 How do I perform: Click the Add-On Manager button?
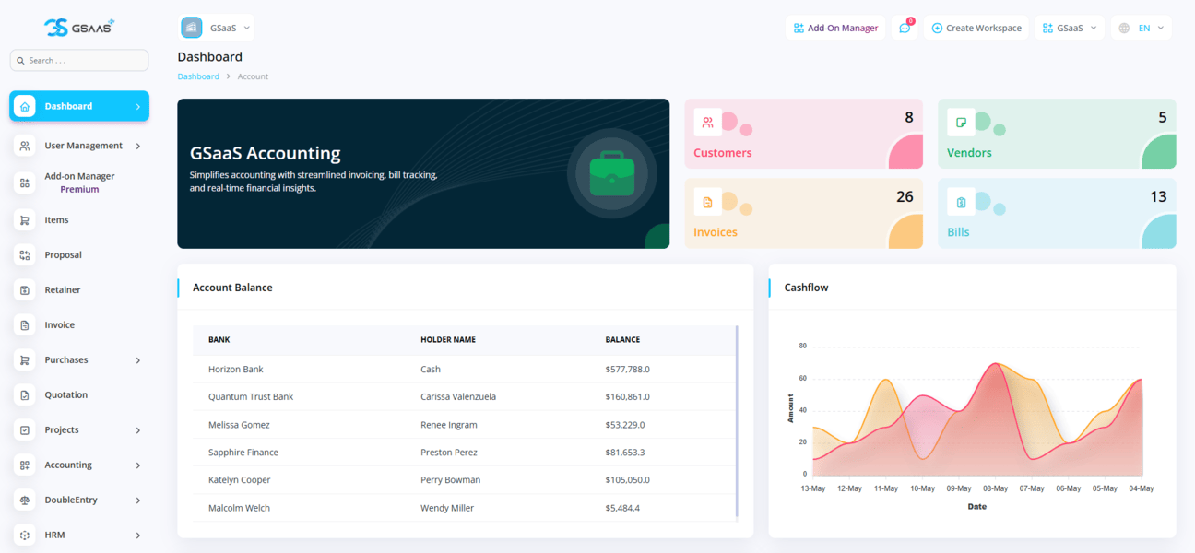[x=835, y=28]
